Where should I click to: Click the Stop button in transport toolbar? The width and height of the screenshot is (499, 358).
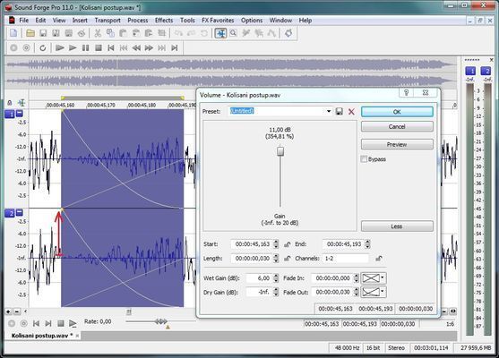(99, 48)
